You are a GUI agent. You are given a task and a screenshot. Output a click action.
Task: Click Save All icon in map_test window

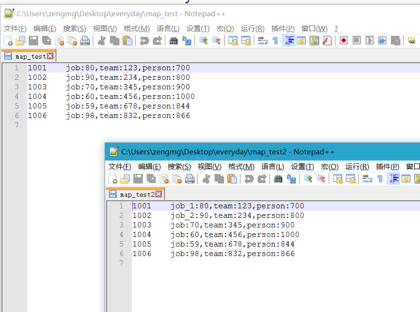point(46,41)
